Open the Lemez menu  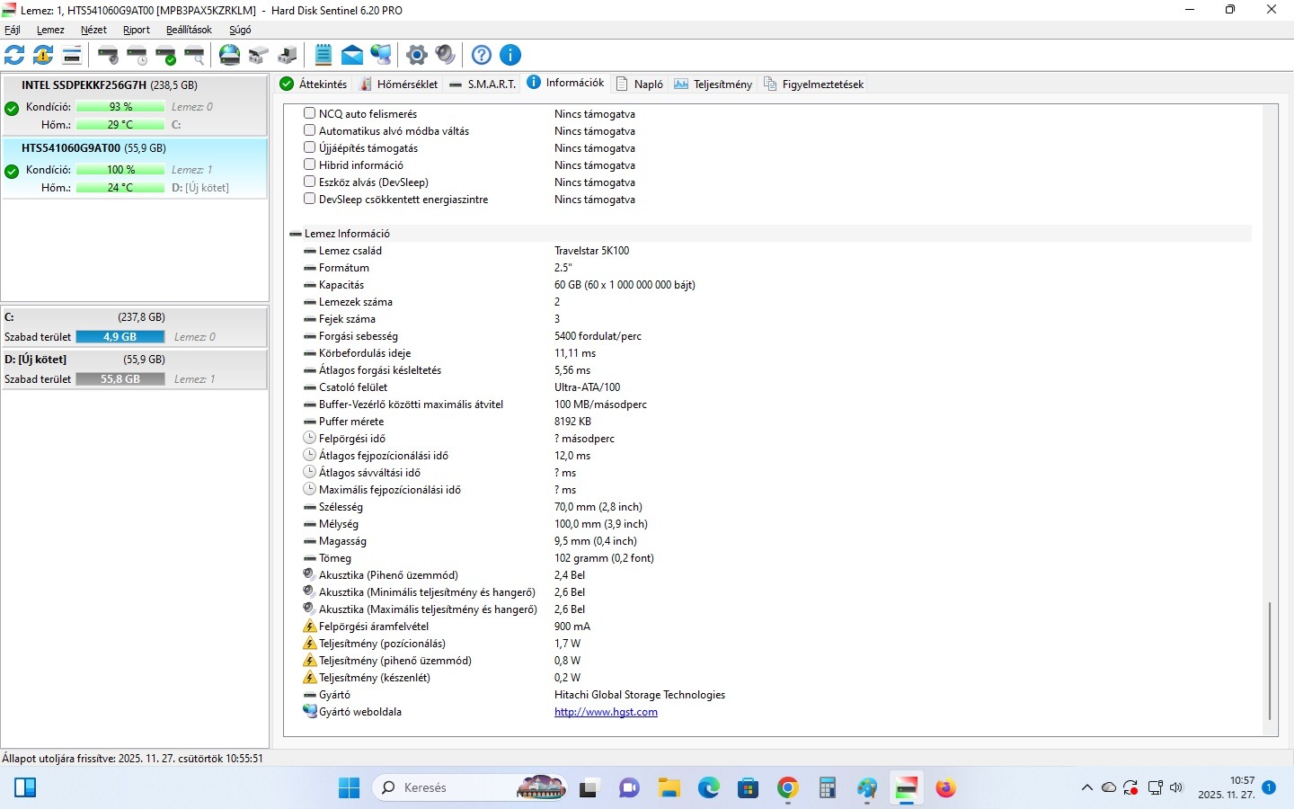50,30
